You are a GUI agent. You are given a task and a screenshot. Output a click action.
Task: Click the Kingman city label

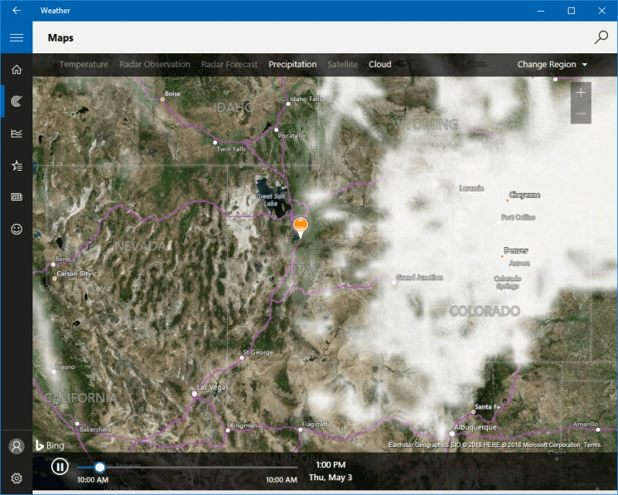pos(243,425)
